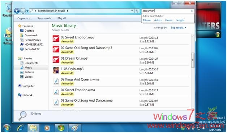Open Paint from the taskbar
The image size is (227, 133).
pos(75,128)
